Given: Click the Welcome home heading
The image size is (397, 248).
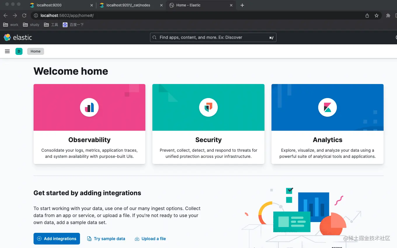Looking at the screenshot, I should (71, 71).
